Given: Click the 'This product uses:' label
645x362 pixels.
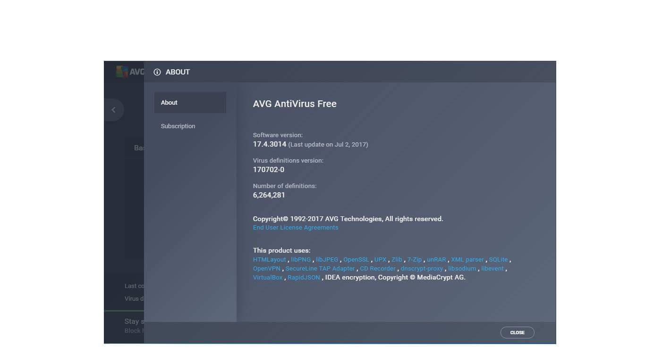Looking at the screenshot, I should tap(282, 251).
